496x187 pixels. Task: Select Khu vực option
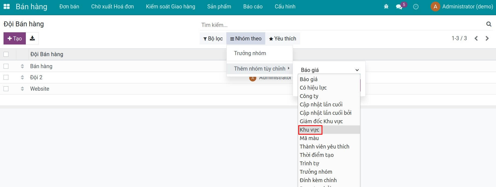coord(329,130)
